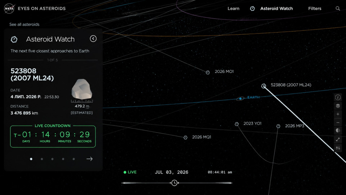Open the Asteroid Watch menu item

tap(276, 8)
